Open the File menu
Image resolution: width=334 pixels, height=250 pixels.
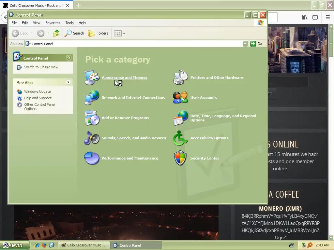click(x=14, y=23)
